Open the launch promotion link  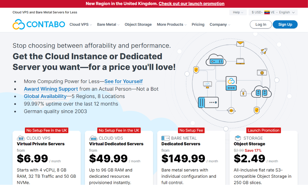pyautogui.click(x=191, y=4)
